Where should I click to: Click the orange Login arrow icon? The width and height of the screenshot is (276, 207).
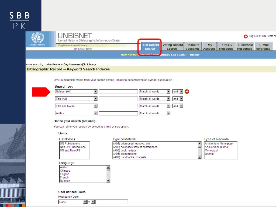(246, 36)
